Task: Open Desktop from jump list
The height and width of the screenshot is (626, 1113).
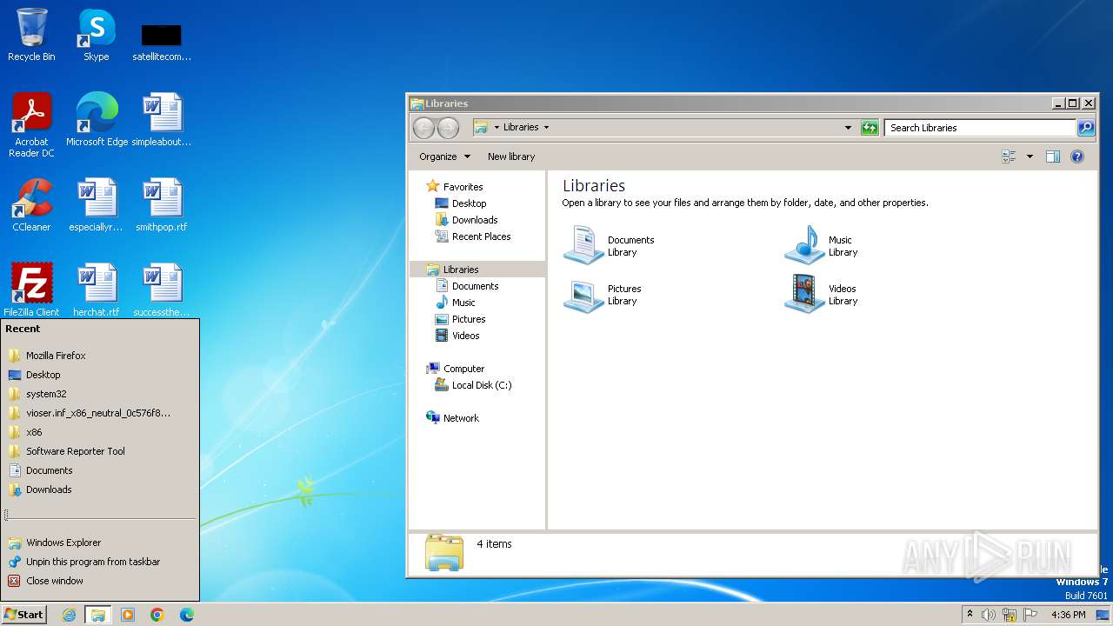Action: (100, 375)
